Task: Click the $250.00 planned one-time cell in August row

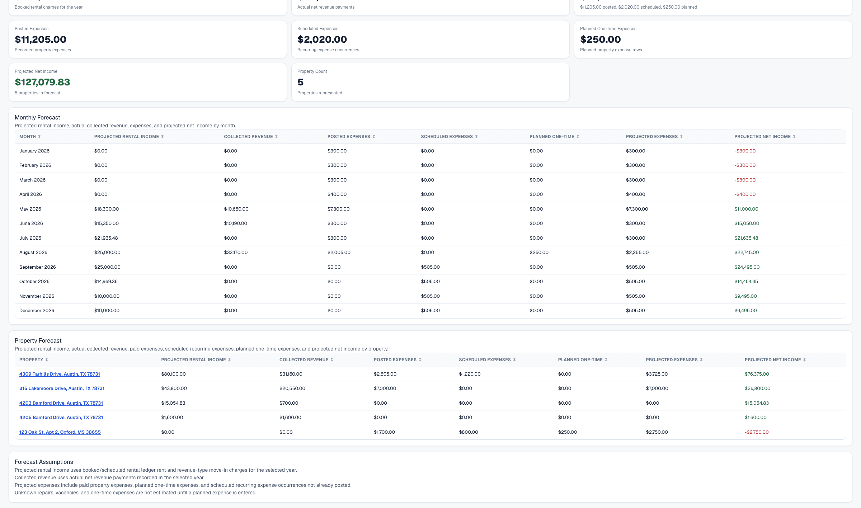Action: click(539, 253)
